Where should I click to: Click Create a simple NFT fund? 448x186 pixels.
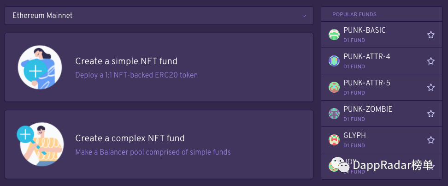click(126, 61)
